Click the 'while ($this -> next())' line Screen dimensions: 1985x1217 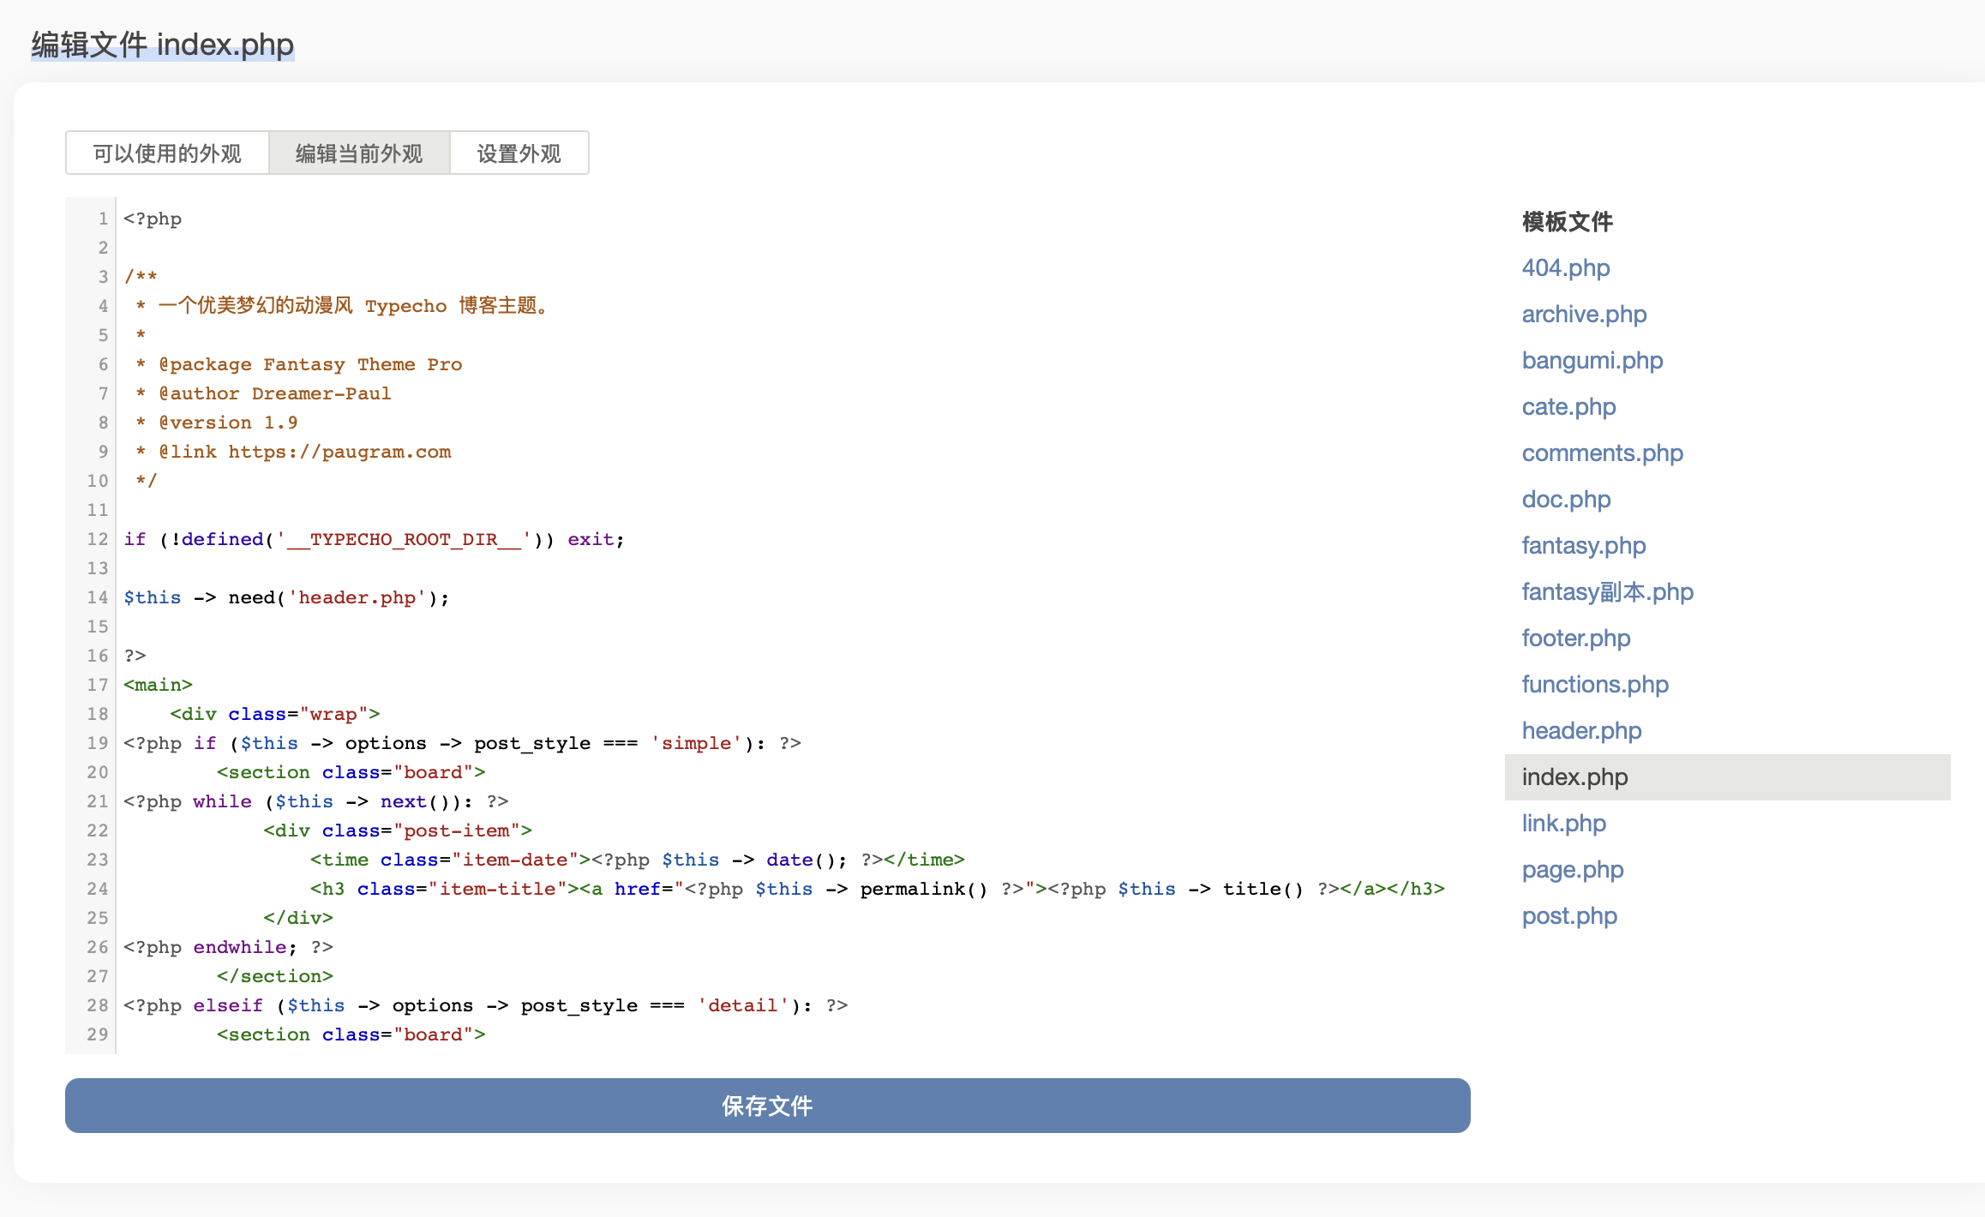click(316, 801)
